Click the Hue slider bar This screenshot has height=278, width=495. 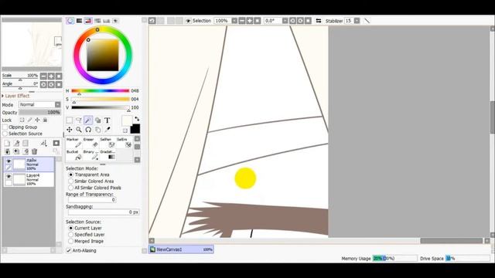(x=101, y=91)
